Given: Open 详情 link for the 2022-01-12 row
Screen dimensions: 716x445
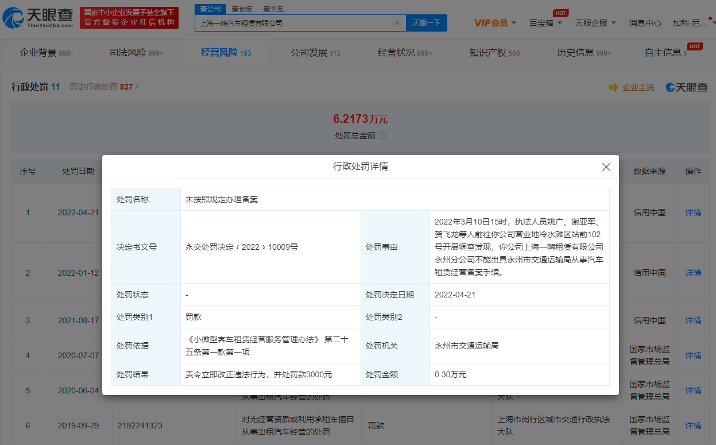Looking at the screenshot, I should click(x=693, y=273).
